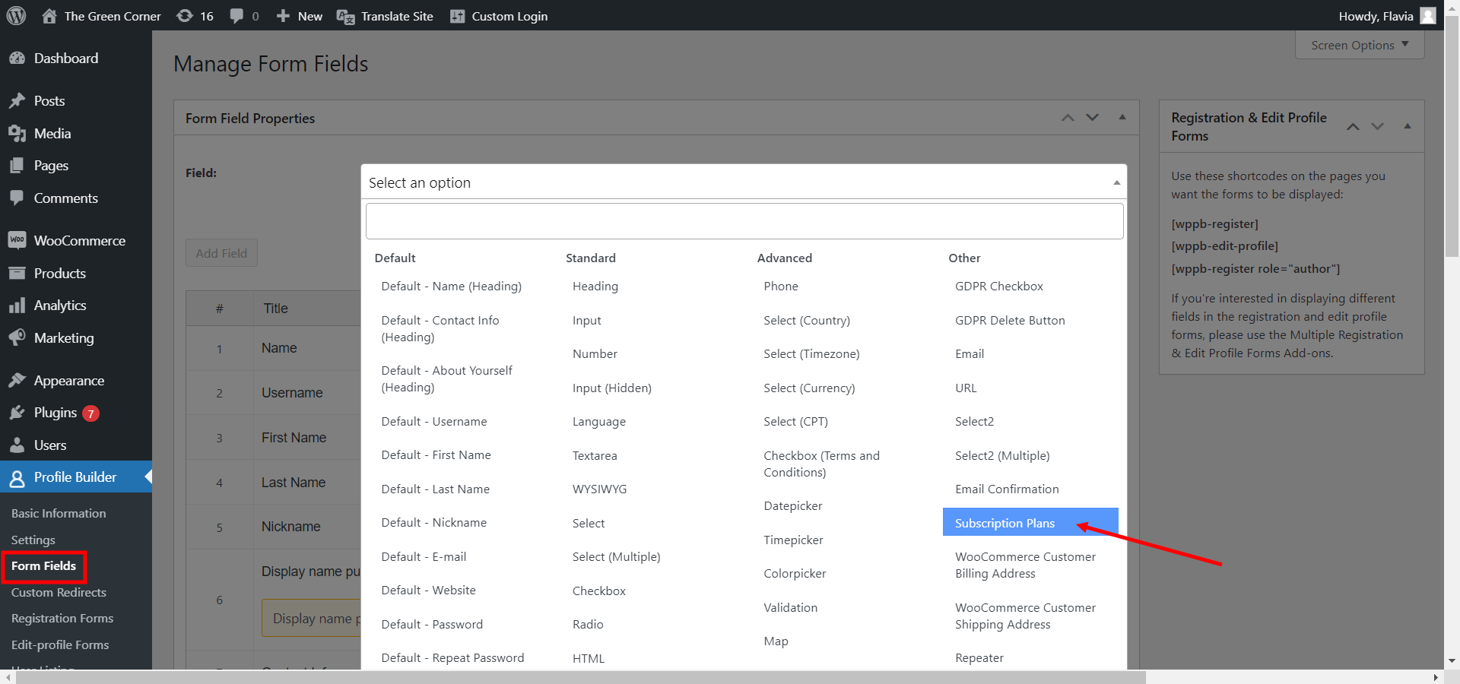Open Custom Redirects submenu item

[x=59, y=593]
